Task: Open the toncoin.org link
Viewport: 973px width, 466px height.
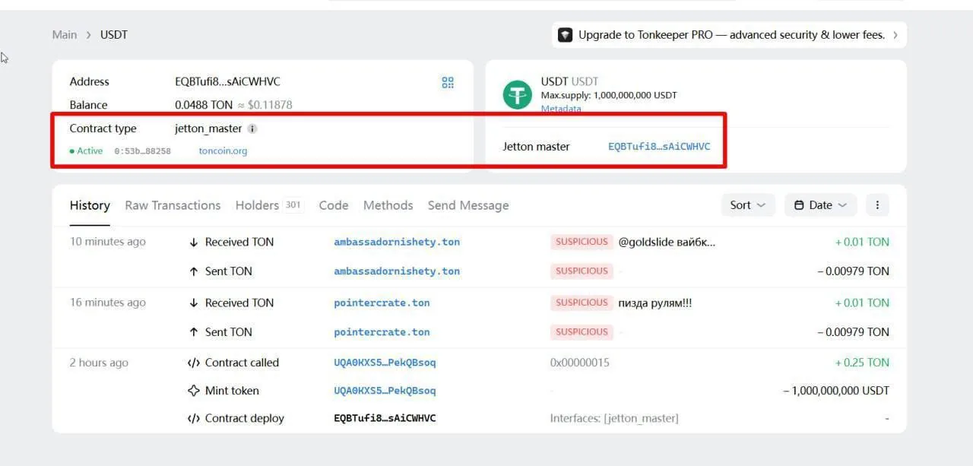Action: [223, 151]
